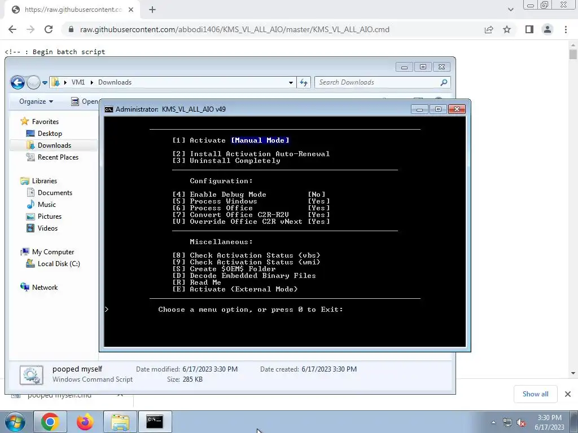Open Local Disk (C:)

(59, 264)
